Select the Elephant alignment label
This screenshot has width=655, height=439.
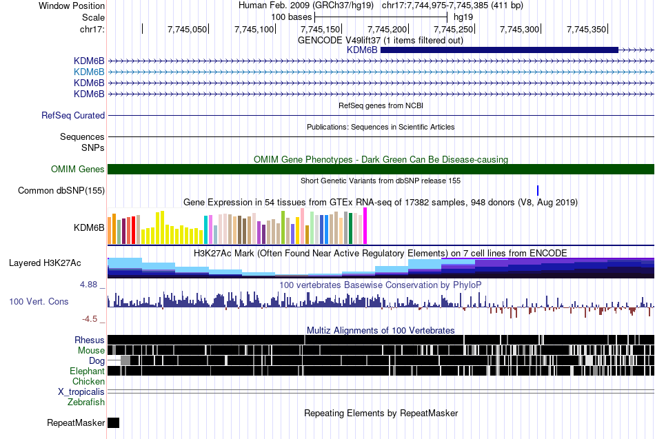click(87, 371)
